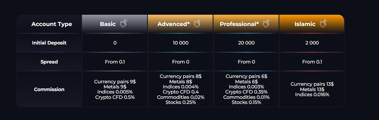
Task: Click the Basic spread From 0.1 cell
Action: coord(115,62)
